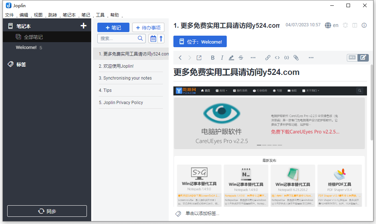Image resolution: width=376 pixels, height=224 pixels.
Task: Apply highlight formatting
Action: click(231, 58)
